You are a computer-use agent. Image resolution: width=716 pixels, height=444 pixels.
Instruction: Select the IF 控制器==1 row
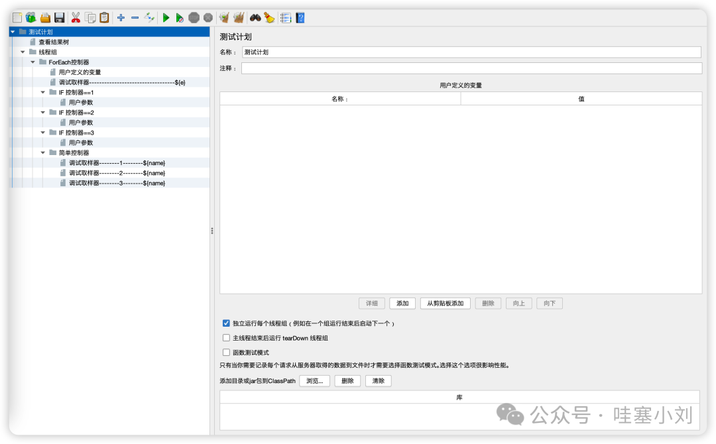(109, 92)
